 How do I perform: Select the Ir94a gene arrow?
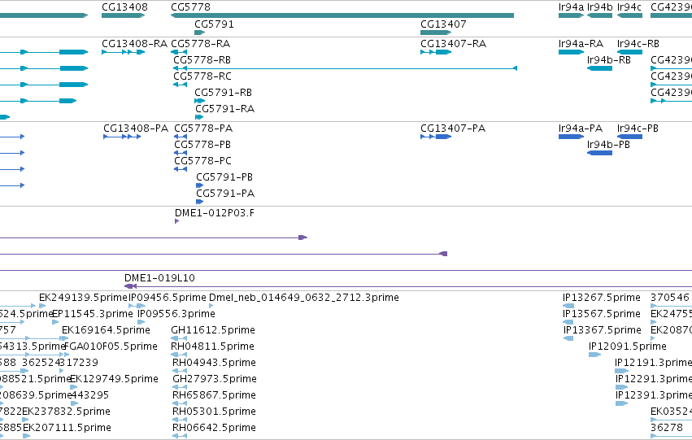click(571, 15)
